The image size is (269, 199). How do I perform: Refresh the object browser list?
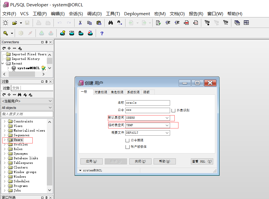pyautogui.click(x=4, y=95)
